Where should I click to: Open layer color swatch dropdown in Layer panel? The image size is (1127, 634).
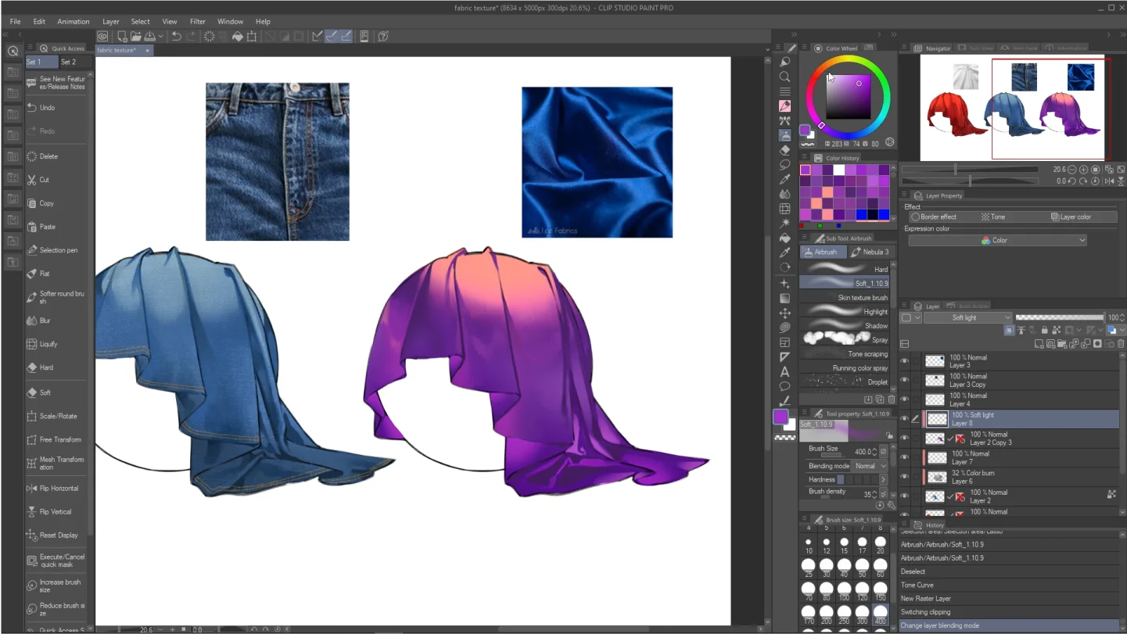point(1114,331)
